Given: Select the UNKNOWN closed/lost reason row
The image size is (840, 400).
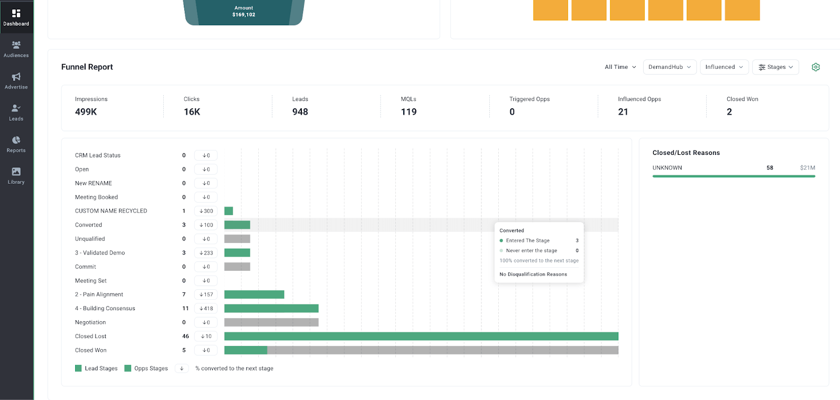Looking at the screenshot, I should [733, 171].
